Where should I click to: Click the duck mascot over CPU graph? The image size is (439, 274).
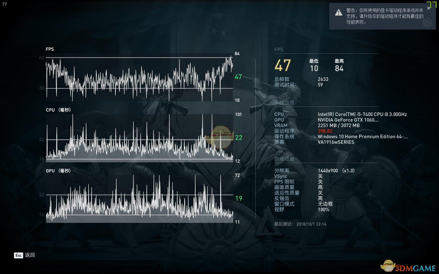coord(220,137)
